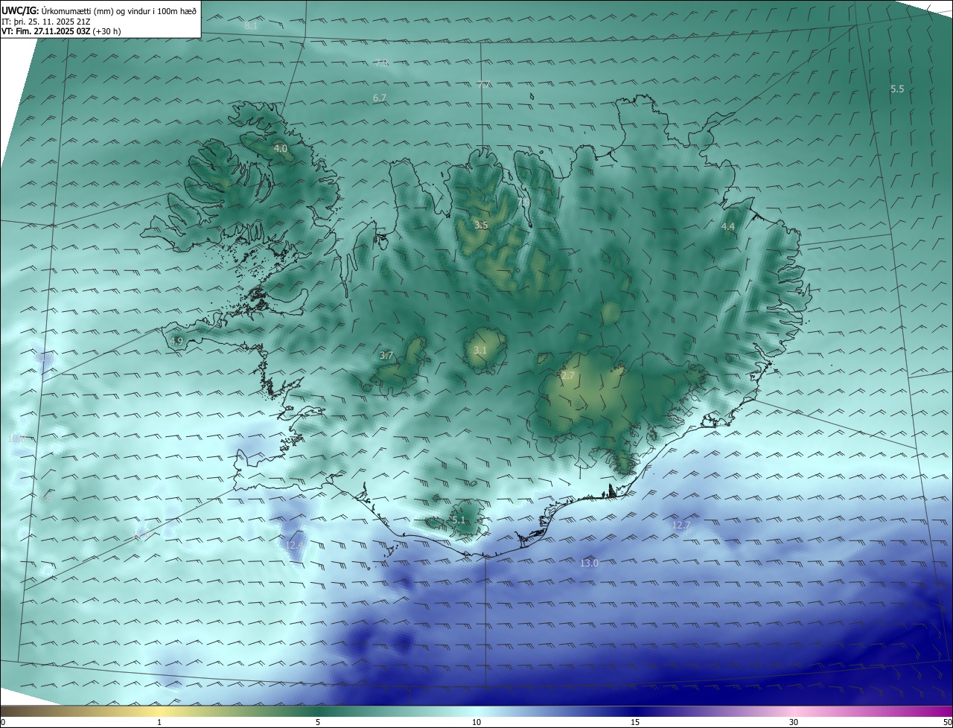Click the 3.1 value over Hofsjökull glacier
The image size is (953, 728).
(x=480, y=350)
